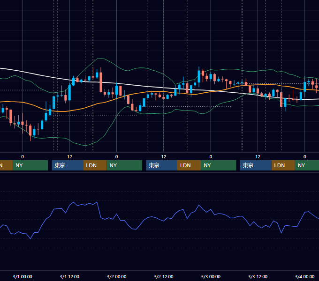This screenshot has width=319, height=281.
Task: Click the NY session block spanning 3/2 00:00
Action: [124, 165]
